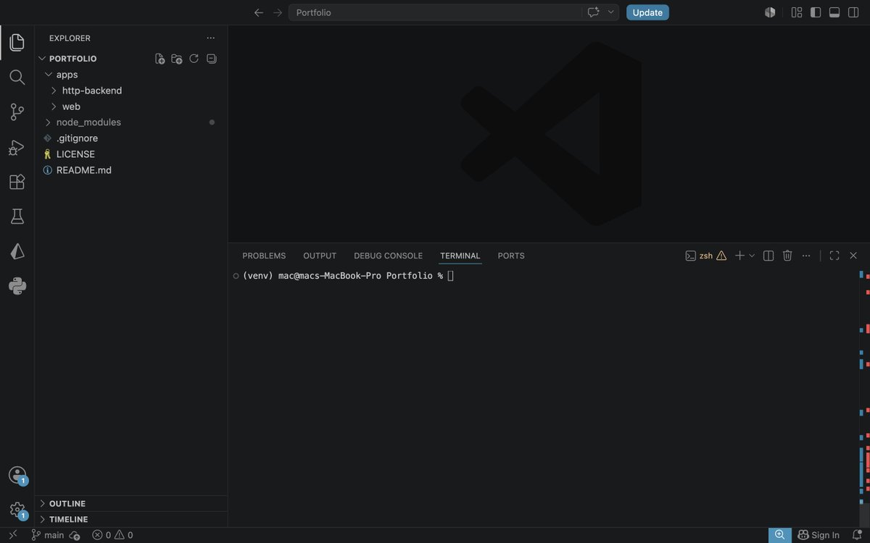This screenshot has width=870, height=543.
Task: Collapse the apps folder
Action: [x=49, y=75]
